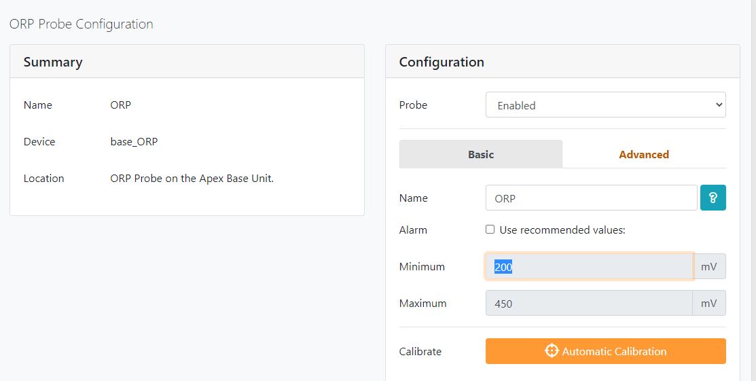
Task: Click the teal question mark help icon
Action: tap(713, 198)
